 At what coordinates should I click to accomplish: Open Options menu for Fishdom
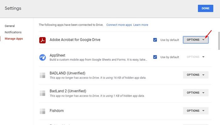click(x=195, y=111)
